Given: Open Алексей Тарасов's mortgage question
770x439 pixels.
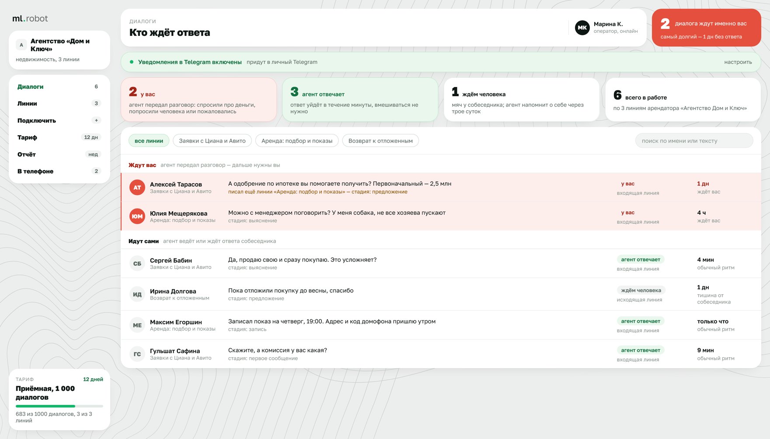Looking at the screenshot, I should pyautogui.click(x=340, y=184).
